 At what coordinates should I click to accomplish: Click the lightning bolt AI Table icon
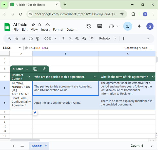44,69
